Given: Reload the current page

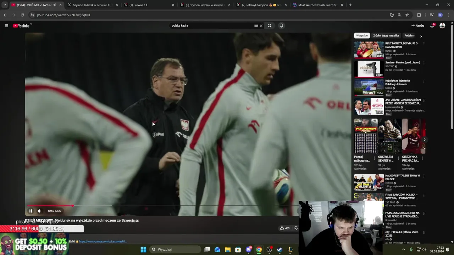Looking at the screenshot, I should (x=22, y=15).
